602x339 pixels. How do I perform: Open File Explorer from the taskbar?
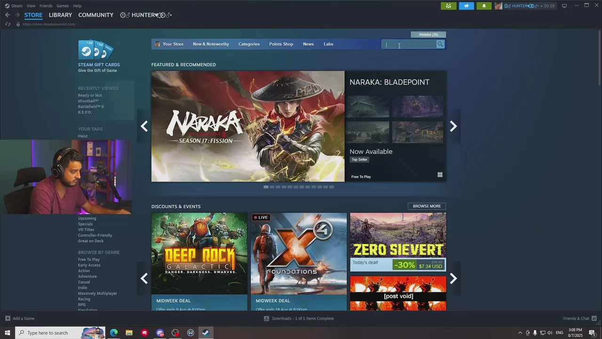point(129,333)
